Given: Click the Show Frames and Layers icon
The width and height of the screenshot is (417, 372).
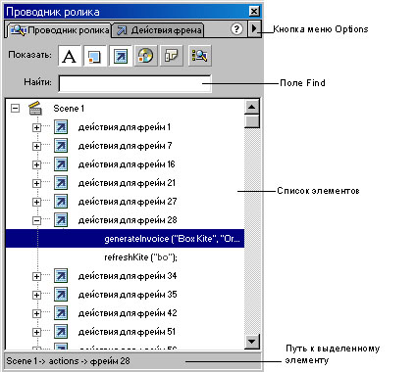Looking at the screenshot, I should [x=172, y=56].
